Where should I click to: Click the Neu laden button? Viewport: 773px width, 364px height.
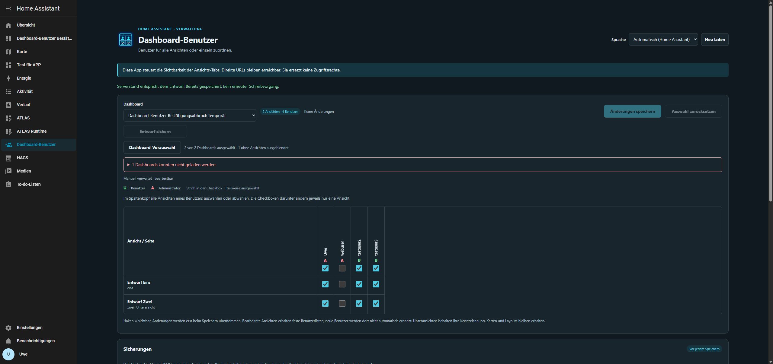(715, 40)
